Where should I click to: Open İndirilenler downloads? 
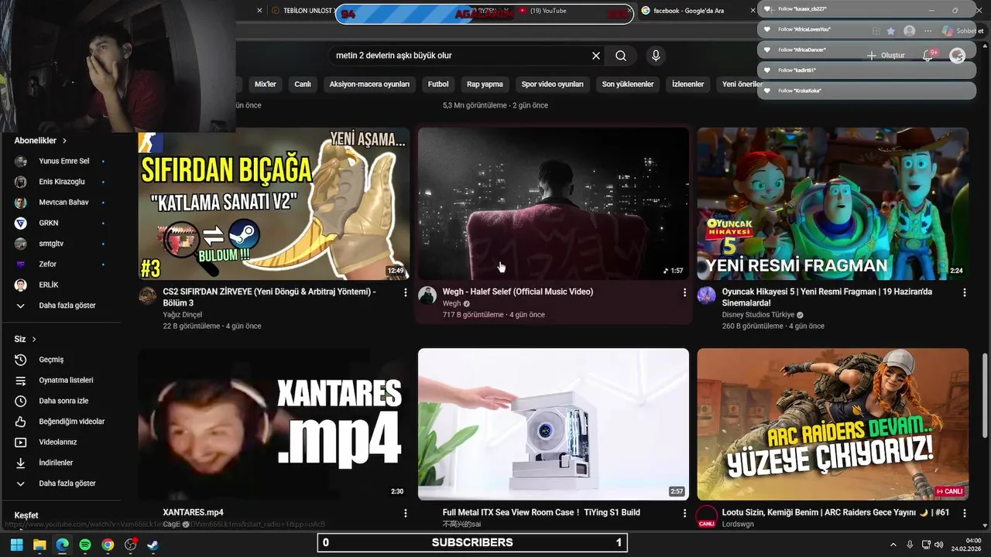(x=54, y=463)
